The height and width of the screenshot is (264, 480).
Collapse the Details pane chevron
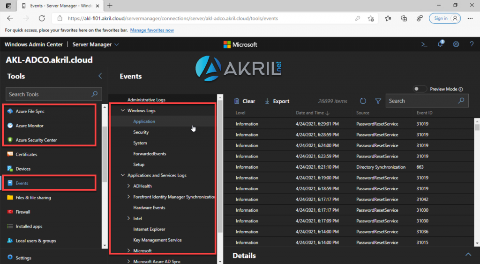(x=468, y=255)
